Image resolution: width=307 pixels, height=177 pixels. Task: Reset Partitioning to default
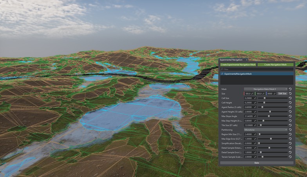click(290, 130)
